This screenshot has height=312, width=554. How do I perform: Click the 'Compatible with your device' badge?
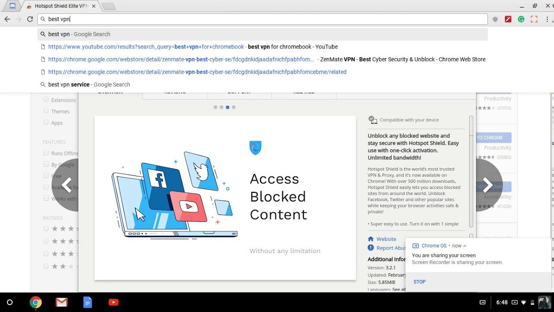[x=403, y=120]
